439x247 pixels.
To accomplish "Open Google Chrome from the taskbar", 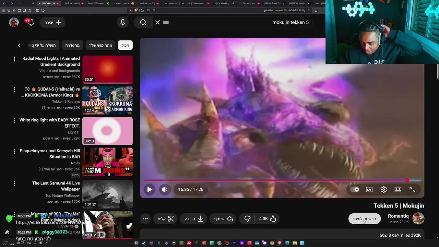I will point(272,243).
